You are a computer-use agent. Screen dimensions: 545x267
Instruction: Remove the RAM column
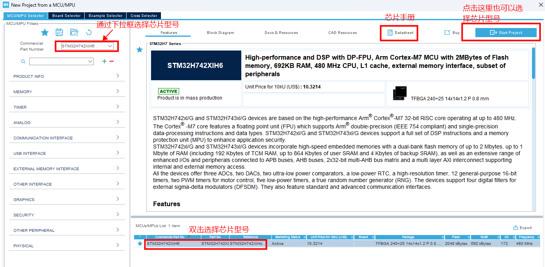[498, 237]
